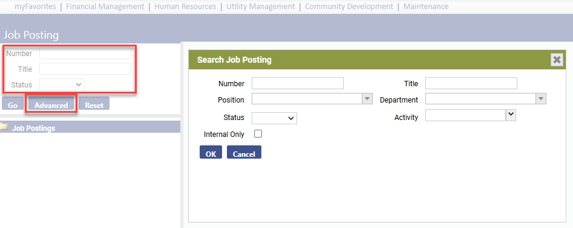Open the Maintenance menu
The height and width of the screenshot is (228, 573).
tap(426, 7)
